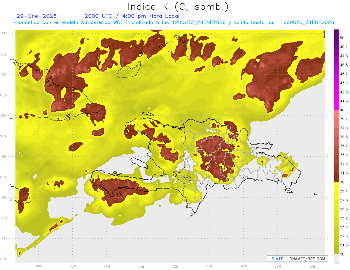This screenshot has height=270, width=350.
Task: Click the "74W" longitude label
Action: (106, 266)
